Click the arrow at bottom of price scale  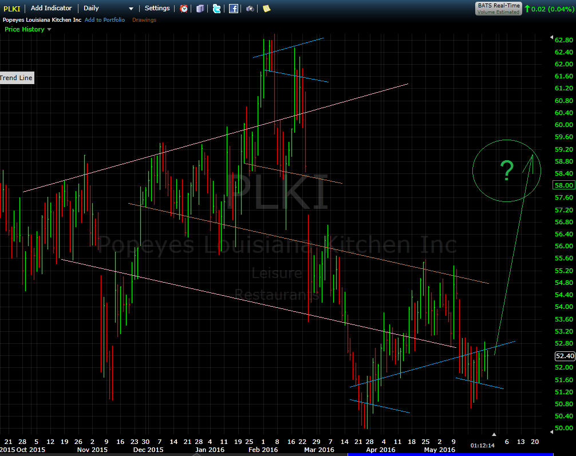pyautogui.click(x=551, y=432)
